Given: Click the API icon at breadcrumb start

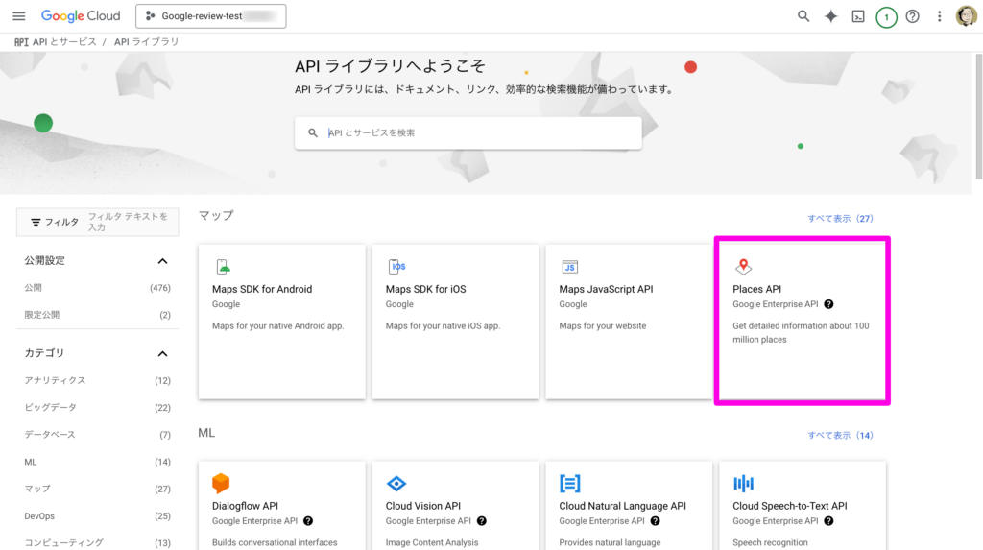Looking at the screenshot, I should [21, 42].
